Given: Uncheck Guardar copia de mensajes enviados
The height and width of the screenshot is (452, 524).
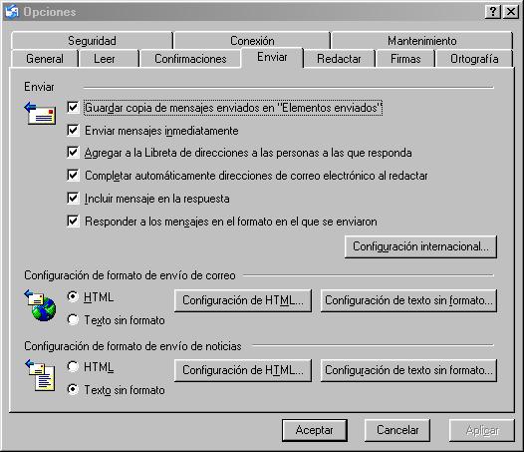Looking at the screenshot, I should (x=73, y=108).
